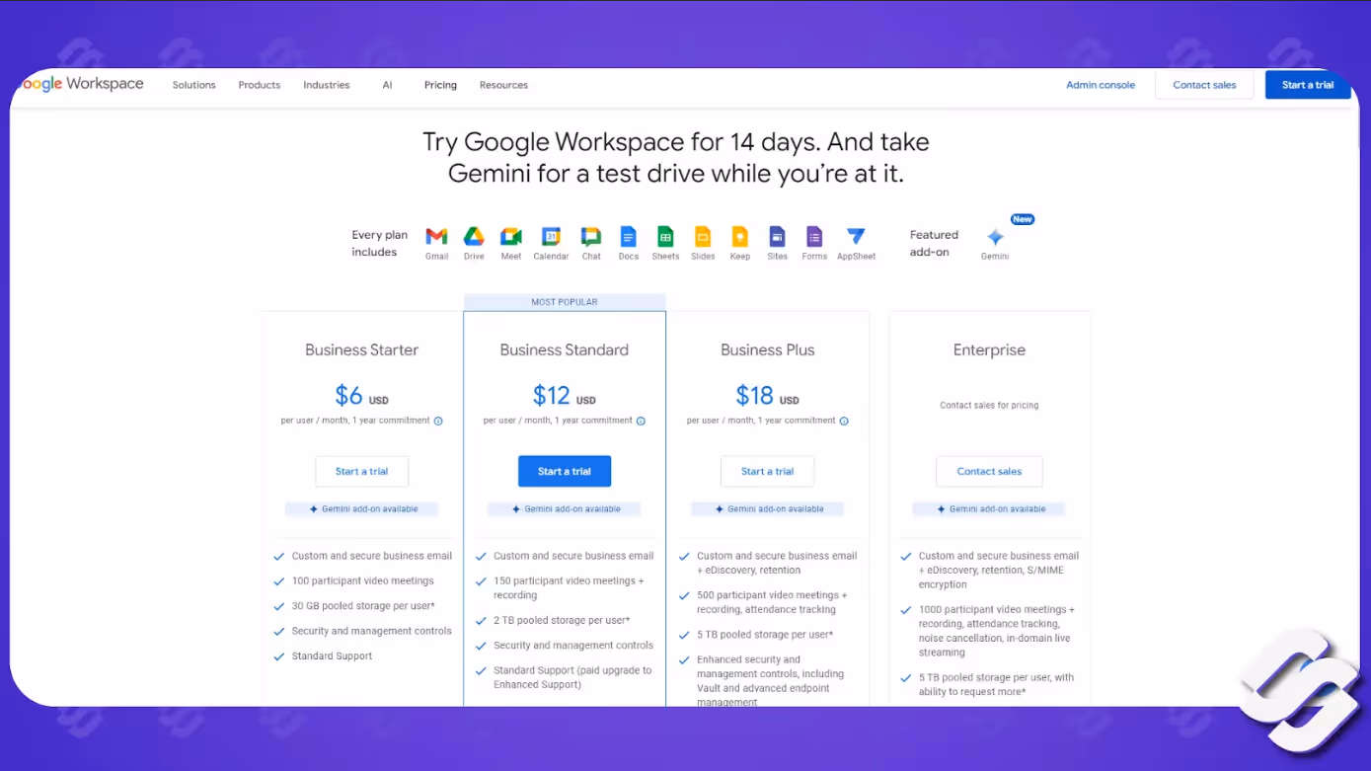
Task: Click the Business Standard plan title
Action: pos(565,349)
